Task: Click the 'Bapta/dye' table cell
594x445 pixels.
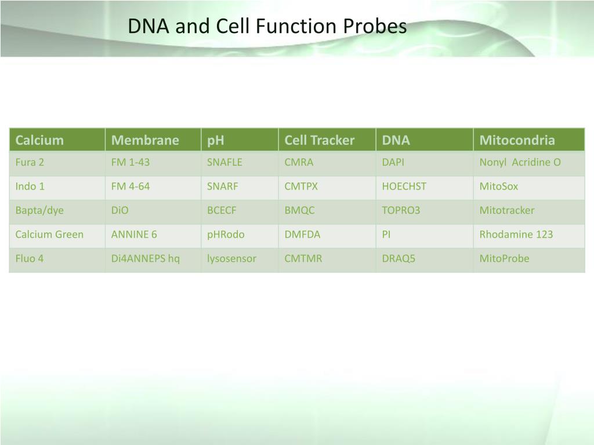Action: 57,212
